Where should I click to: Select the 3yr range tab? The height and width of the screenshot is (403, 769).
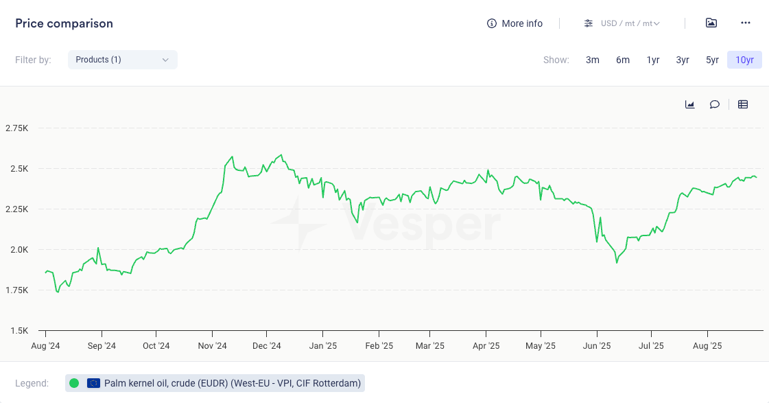click(x=683, y=60)
